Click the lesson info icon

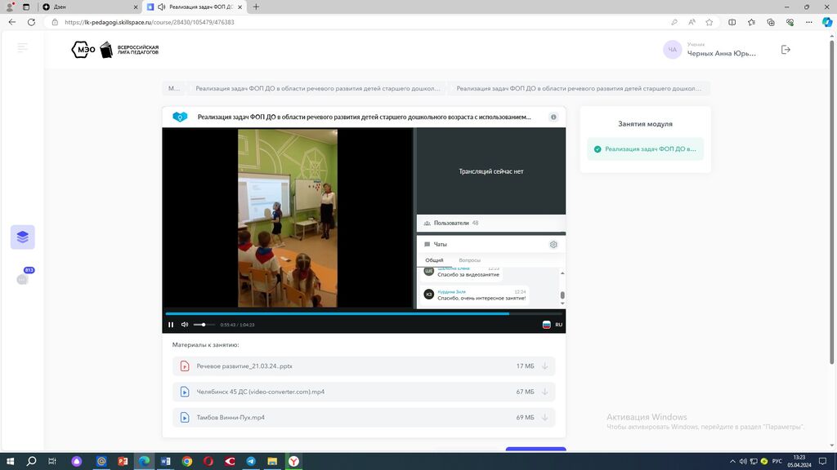click(x=553, y=117)
